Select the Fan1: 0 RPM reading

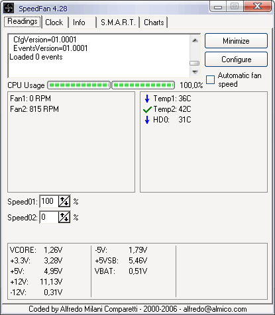(x=30, y=99)
